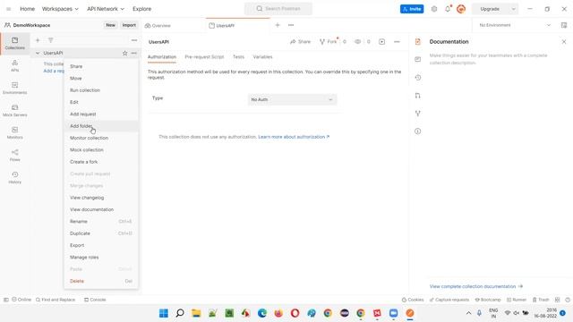Open the UsersAPI collection options ellipsis
This screenshot has height=322, width=573.
click(x=134, y=53)
